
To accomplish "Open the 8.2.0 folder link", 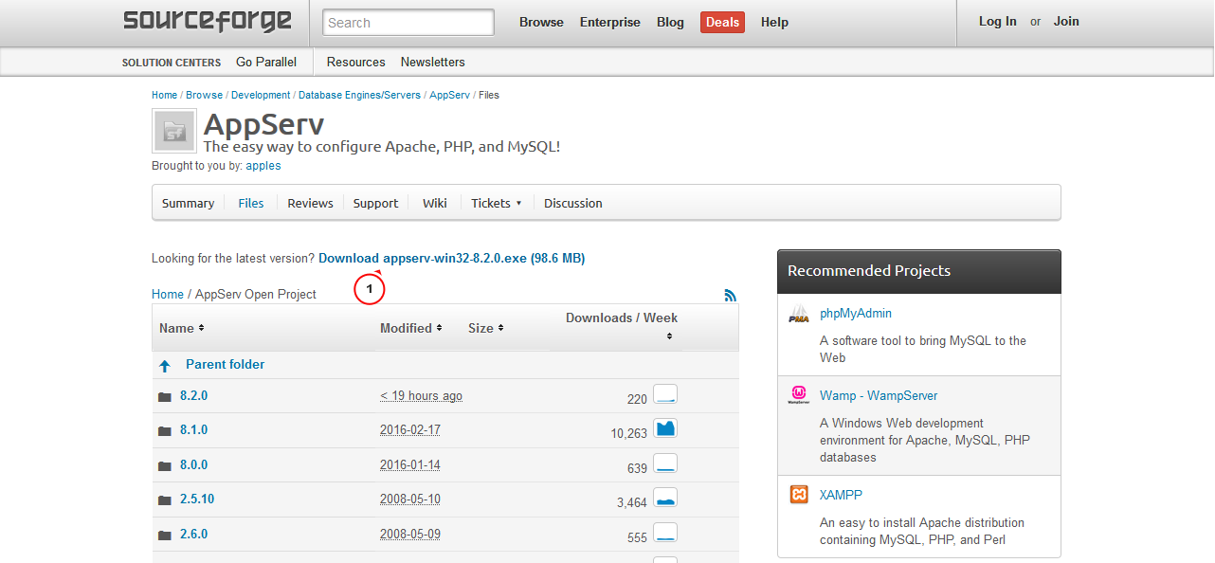I will coord(193,395).
